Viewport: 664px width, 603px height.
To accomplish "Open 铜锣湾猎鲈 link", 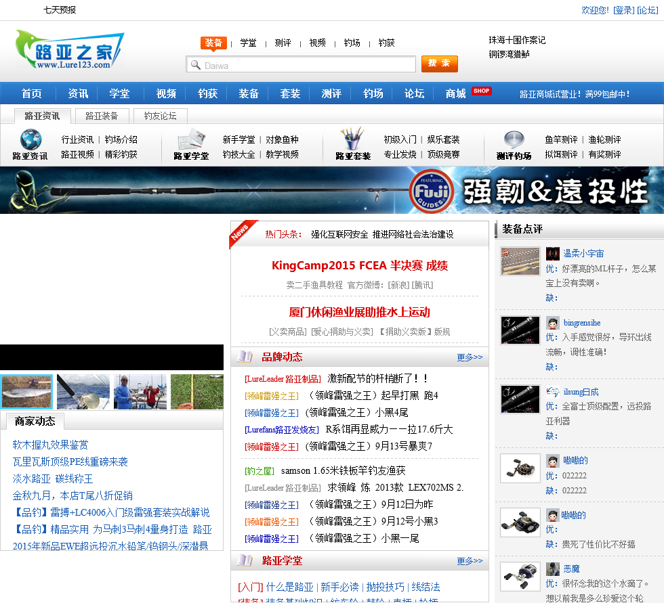I will pyautogui.click(x=509, y=54).
